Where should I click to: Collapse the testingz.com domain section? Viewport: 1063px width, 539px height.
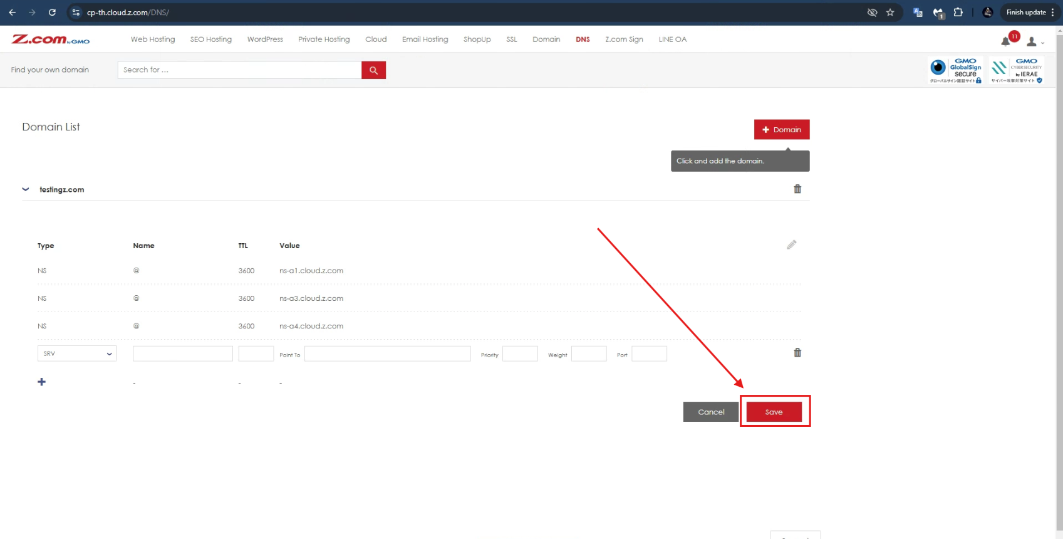point(26,189)
